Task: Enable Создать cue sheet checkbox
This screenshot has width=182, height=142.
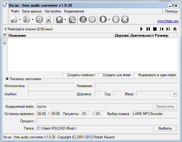Action: [100, 75]
